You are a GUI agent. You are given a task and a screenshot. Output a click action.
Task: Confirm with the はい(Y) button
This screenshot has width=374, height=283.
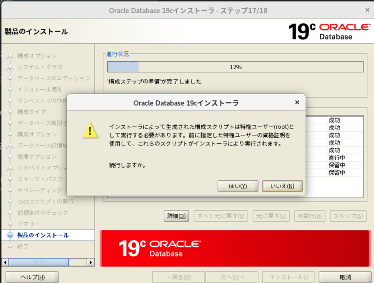tap(238, 186)
